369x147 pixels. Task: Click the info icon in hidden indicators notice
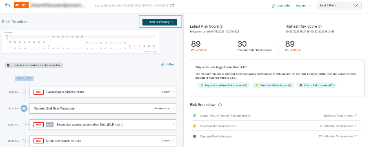coord(9,65)
